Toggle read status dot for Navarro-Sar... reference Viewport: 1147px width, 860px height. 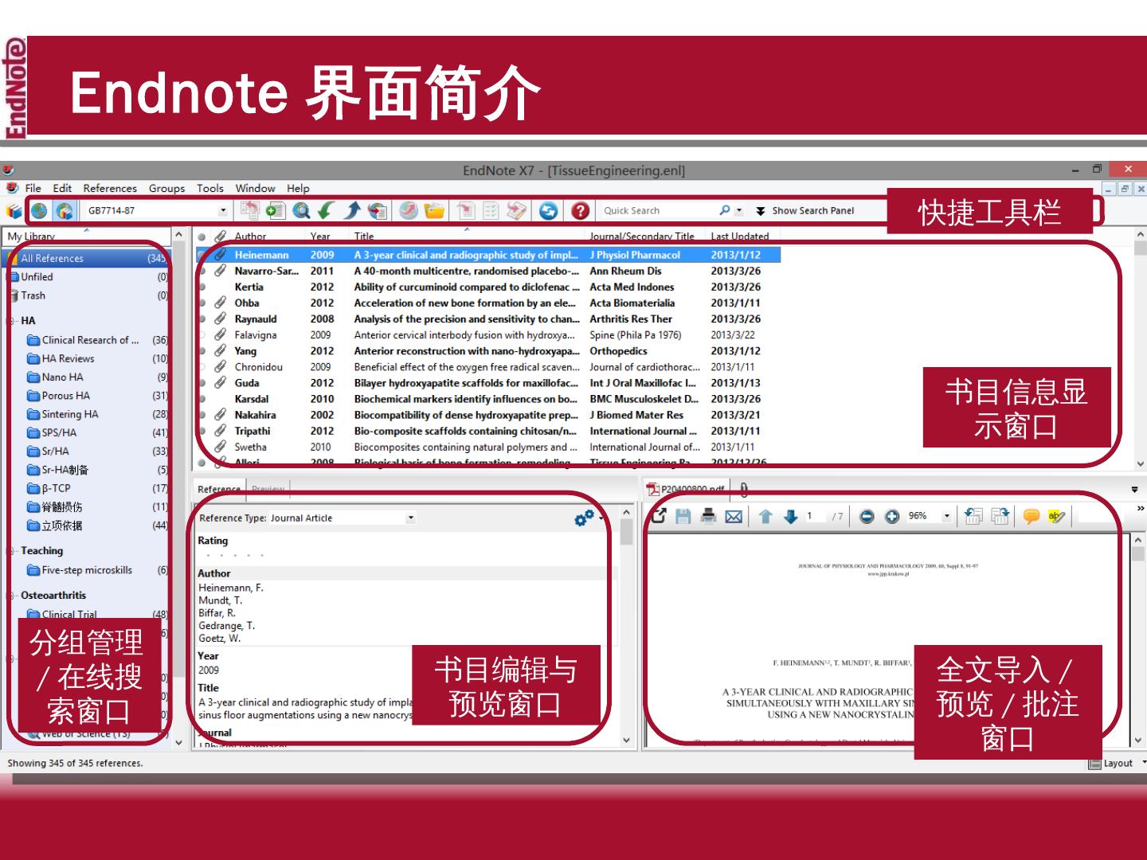202,271
